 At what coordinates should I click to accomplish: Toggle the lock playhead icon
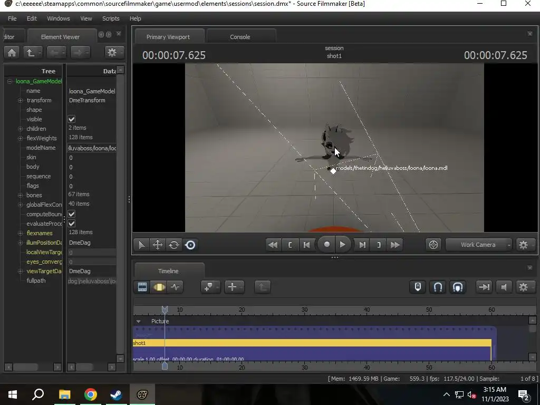point(418,287)
